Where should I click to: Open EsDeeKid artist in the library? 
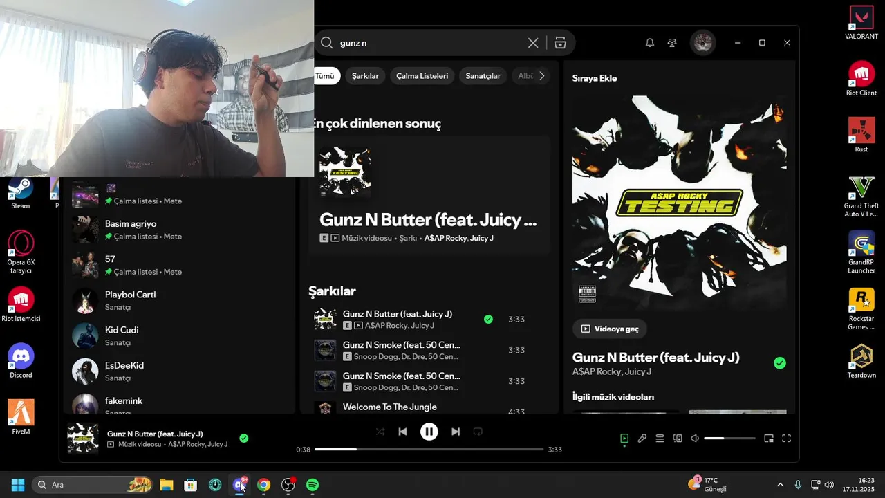pos(180,371)
